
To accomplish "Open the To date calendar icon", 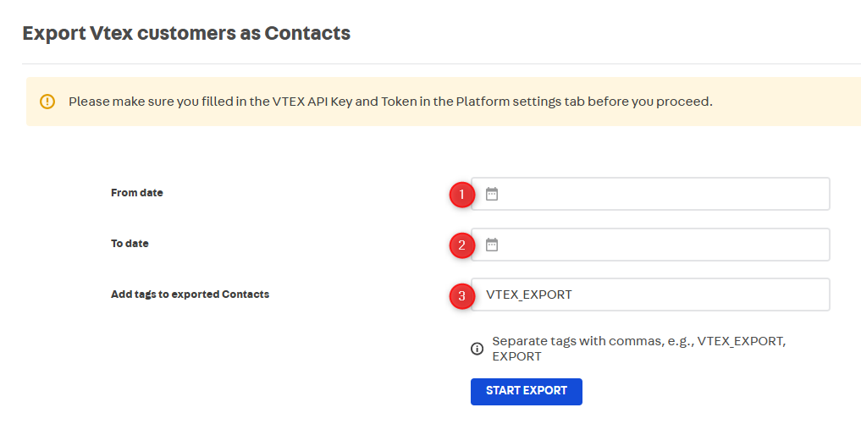I will pos(491,245).
